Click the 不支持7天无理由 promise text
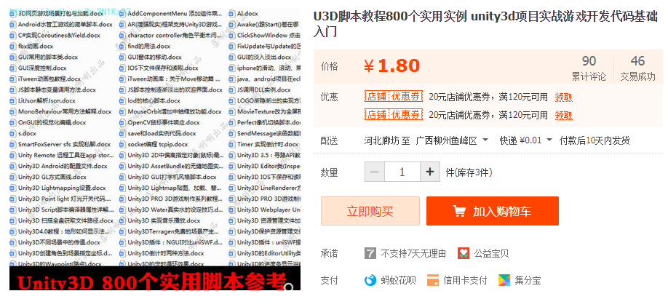668x307 pixels. (413, 254)
